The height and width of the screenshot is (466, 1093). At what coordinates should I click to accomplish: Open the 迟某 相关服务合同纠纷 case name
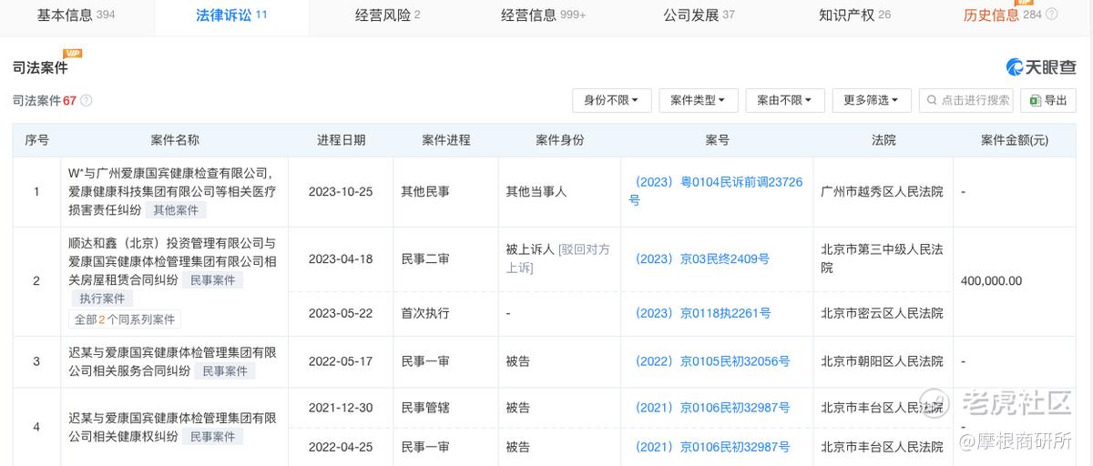click(x=172, y=361)
